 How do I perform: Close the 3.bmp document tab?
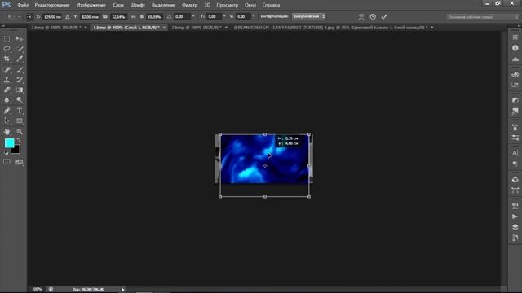tap(86, 28)
